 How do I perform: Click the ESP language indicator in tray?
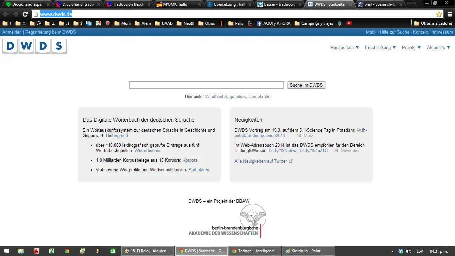[x=420, y=251]
